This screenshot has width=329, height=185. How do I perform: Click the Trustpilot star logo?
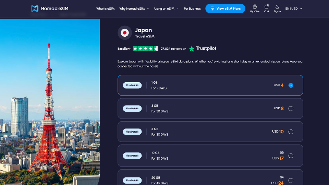coord(192,49)
